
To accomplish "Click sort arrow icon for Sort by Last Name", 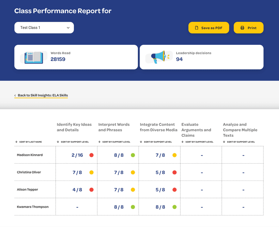I will pos(17,142).
